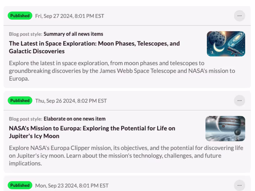Click the Published badge on the Sep 26 post
This screenshot has width=255, height=191.
click(x=20, y=100)
